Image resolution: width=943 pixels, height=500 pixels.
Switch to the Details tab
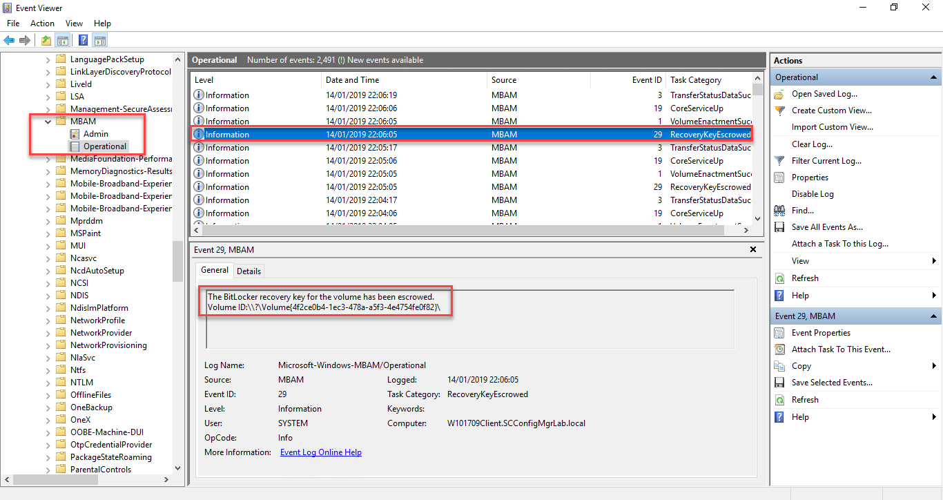249,271
